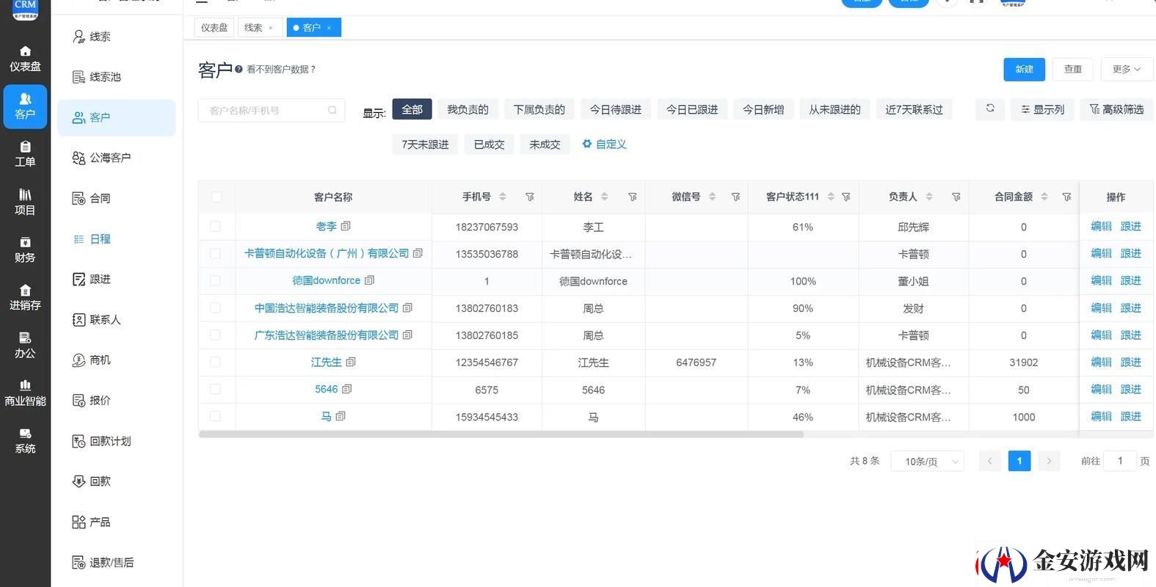
Task: Filter by 已成交 customers
Action: click(489, 145)
